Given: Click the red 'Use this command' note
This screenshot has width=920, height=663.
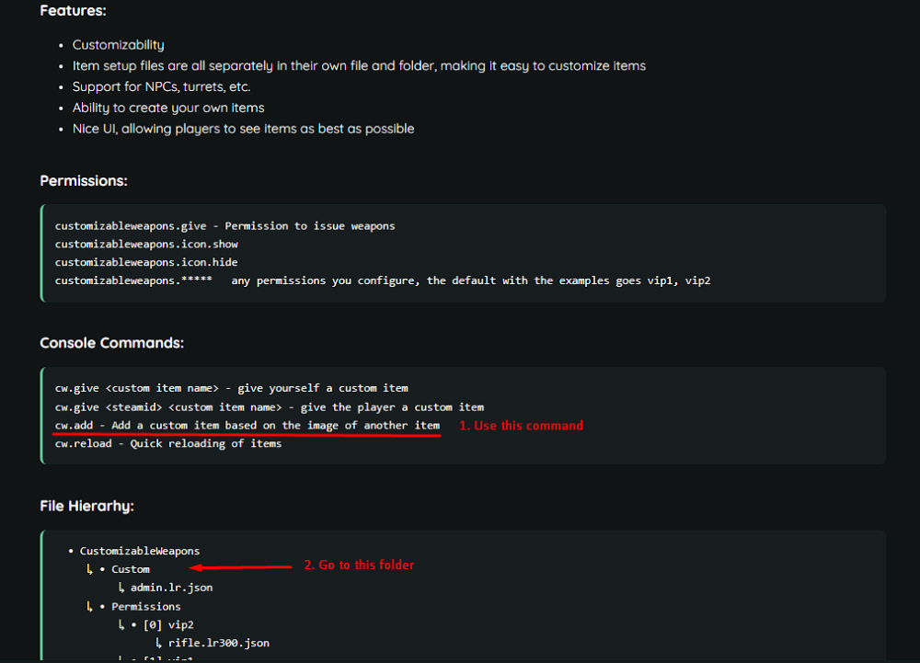Looking at the screenshot, I should coord(521,426).
